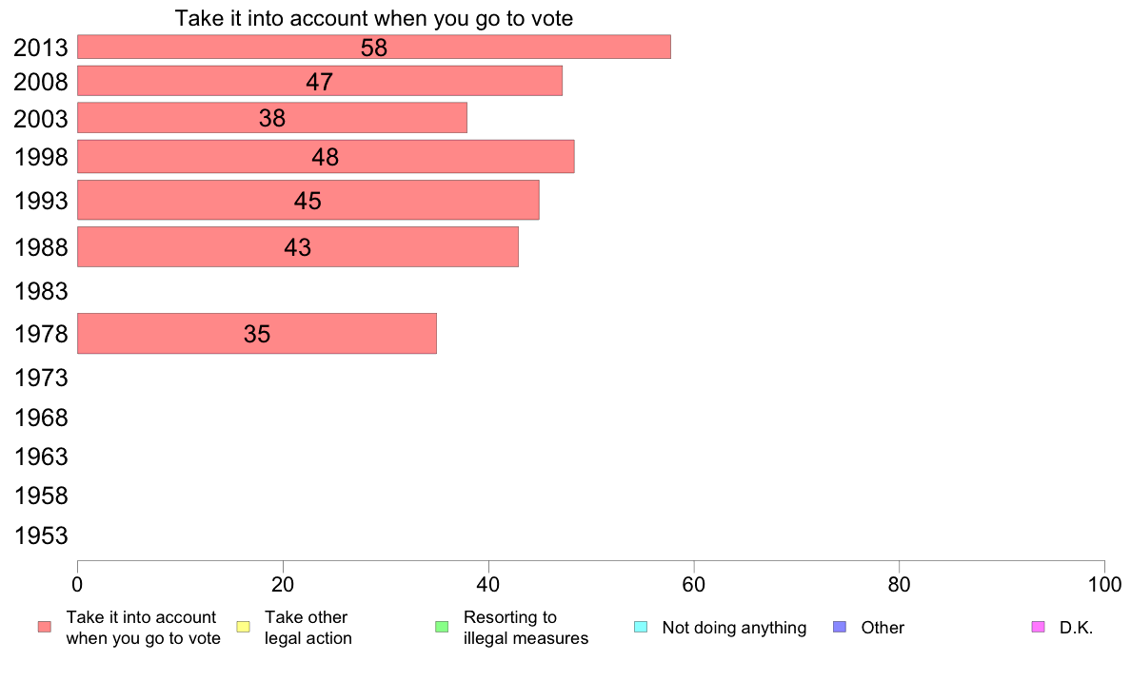Click the magenta D.K. legend swatch
The height and width of the screenshot is (700, 1131).
click(x=1038, y=627)
